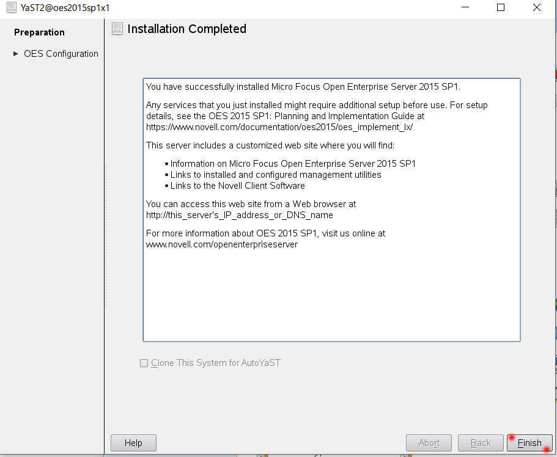
Task: Click the greyed-out Abort button
Action: pyautogui.click(x=429, y=443)
